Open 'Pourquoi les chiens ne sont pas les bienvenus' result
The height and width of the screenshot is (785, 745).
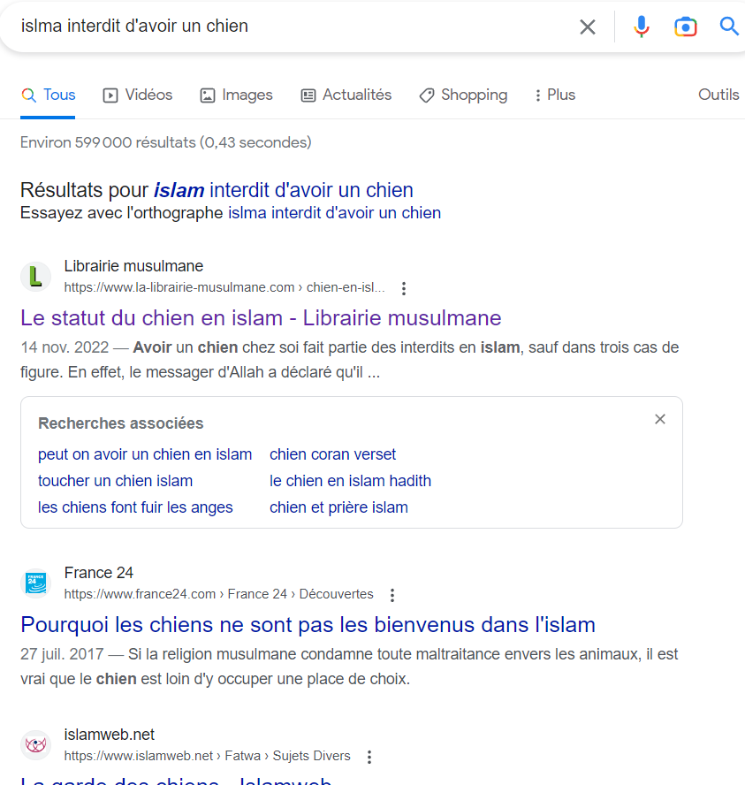point(308,625)
